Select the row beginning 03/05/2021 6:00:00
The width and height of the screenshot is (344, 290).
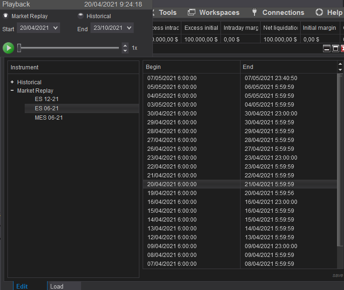240,104
